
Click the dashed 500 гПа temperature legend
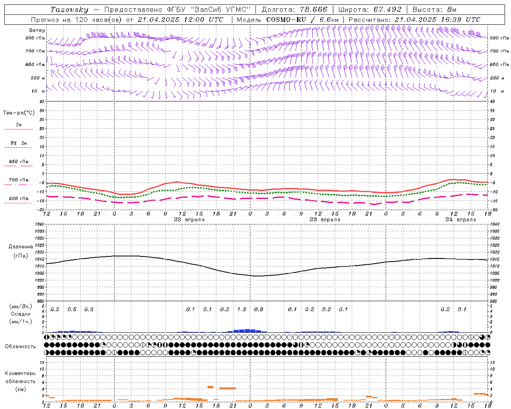coord(18,200)
